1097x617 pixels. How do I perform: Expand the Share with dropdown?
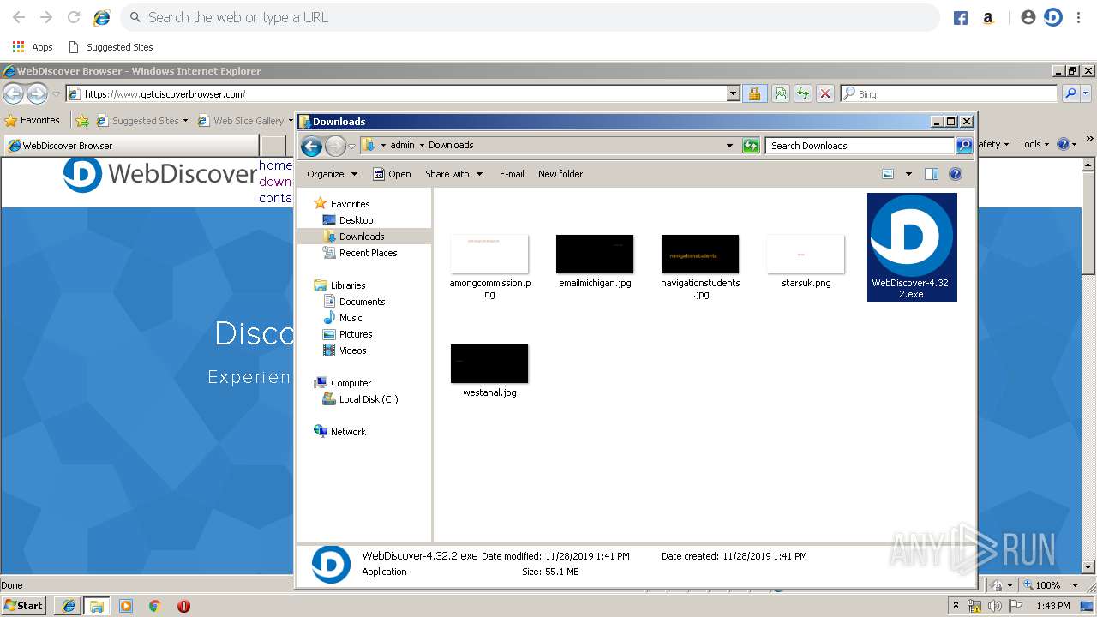tap(454, 174)
